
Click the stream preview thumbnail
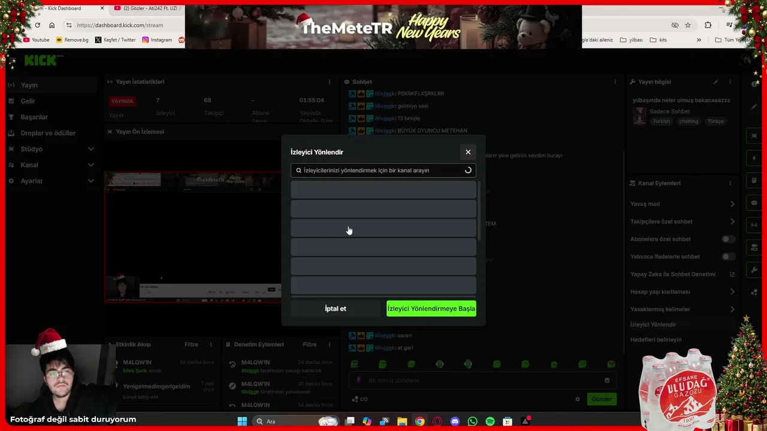pos(193,237)
